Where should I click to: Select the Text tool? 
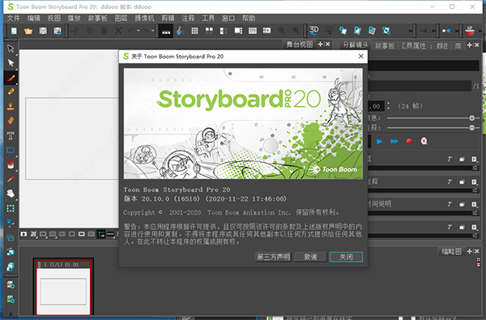pyautogui.click(x=11, y=135)
